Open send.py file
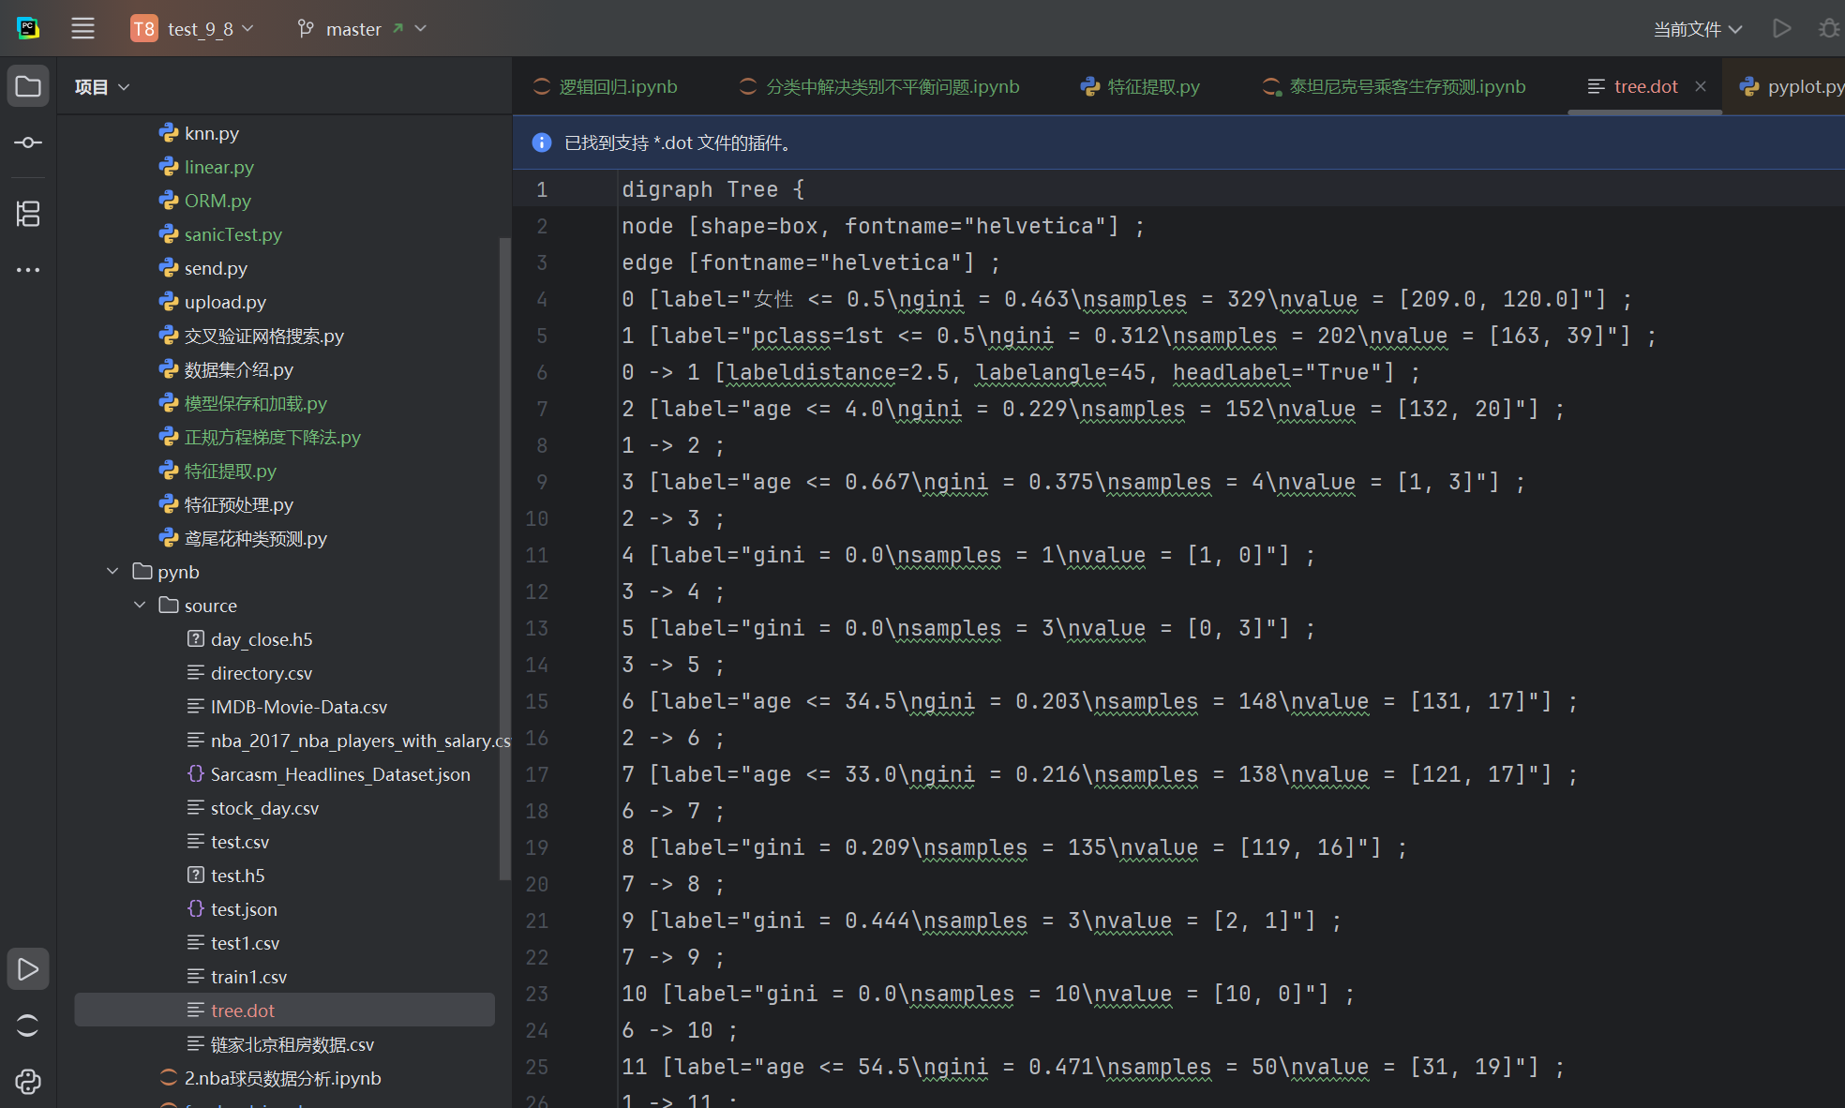Screen dimensions: 1845x1108 click(216, 268)
